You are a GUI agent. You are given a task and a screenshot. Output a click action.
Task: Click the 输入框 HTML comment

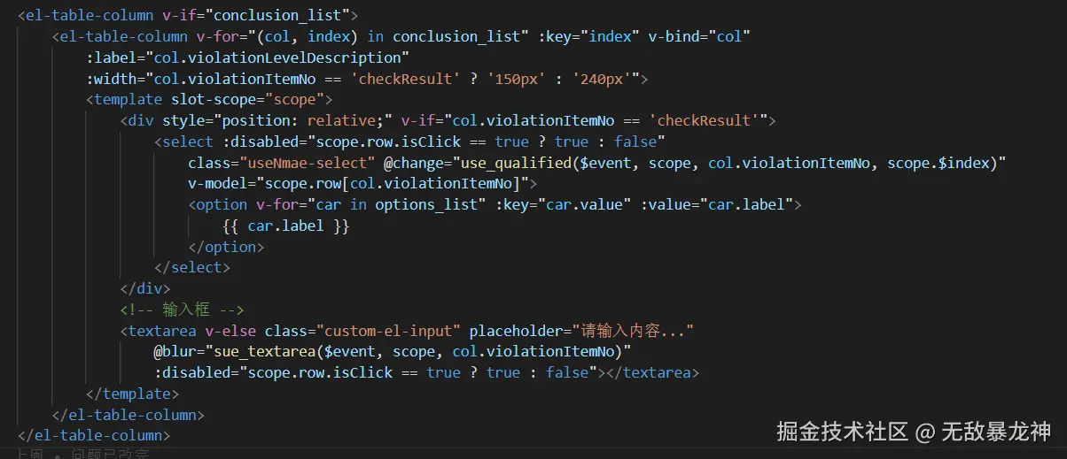click(x=182, y=310)
